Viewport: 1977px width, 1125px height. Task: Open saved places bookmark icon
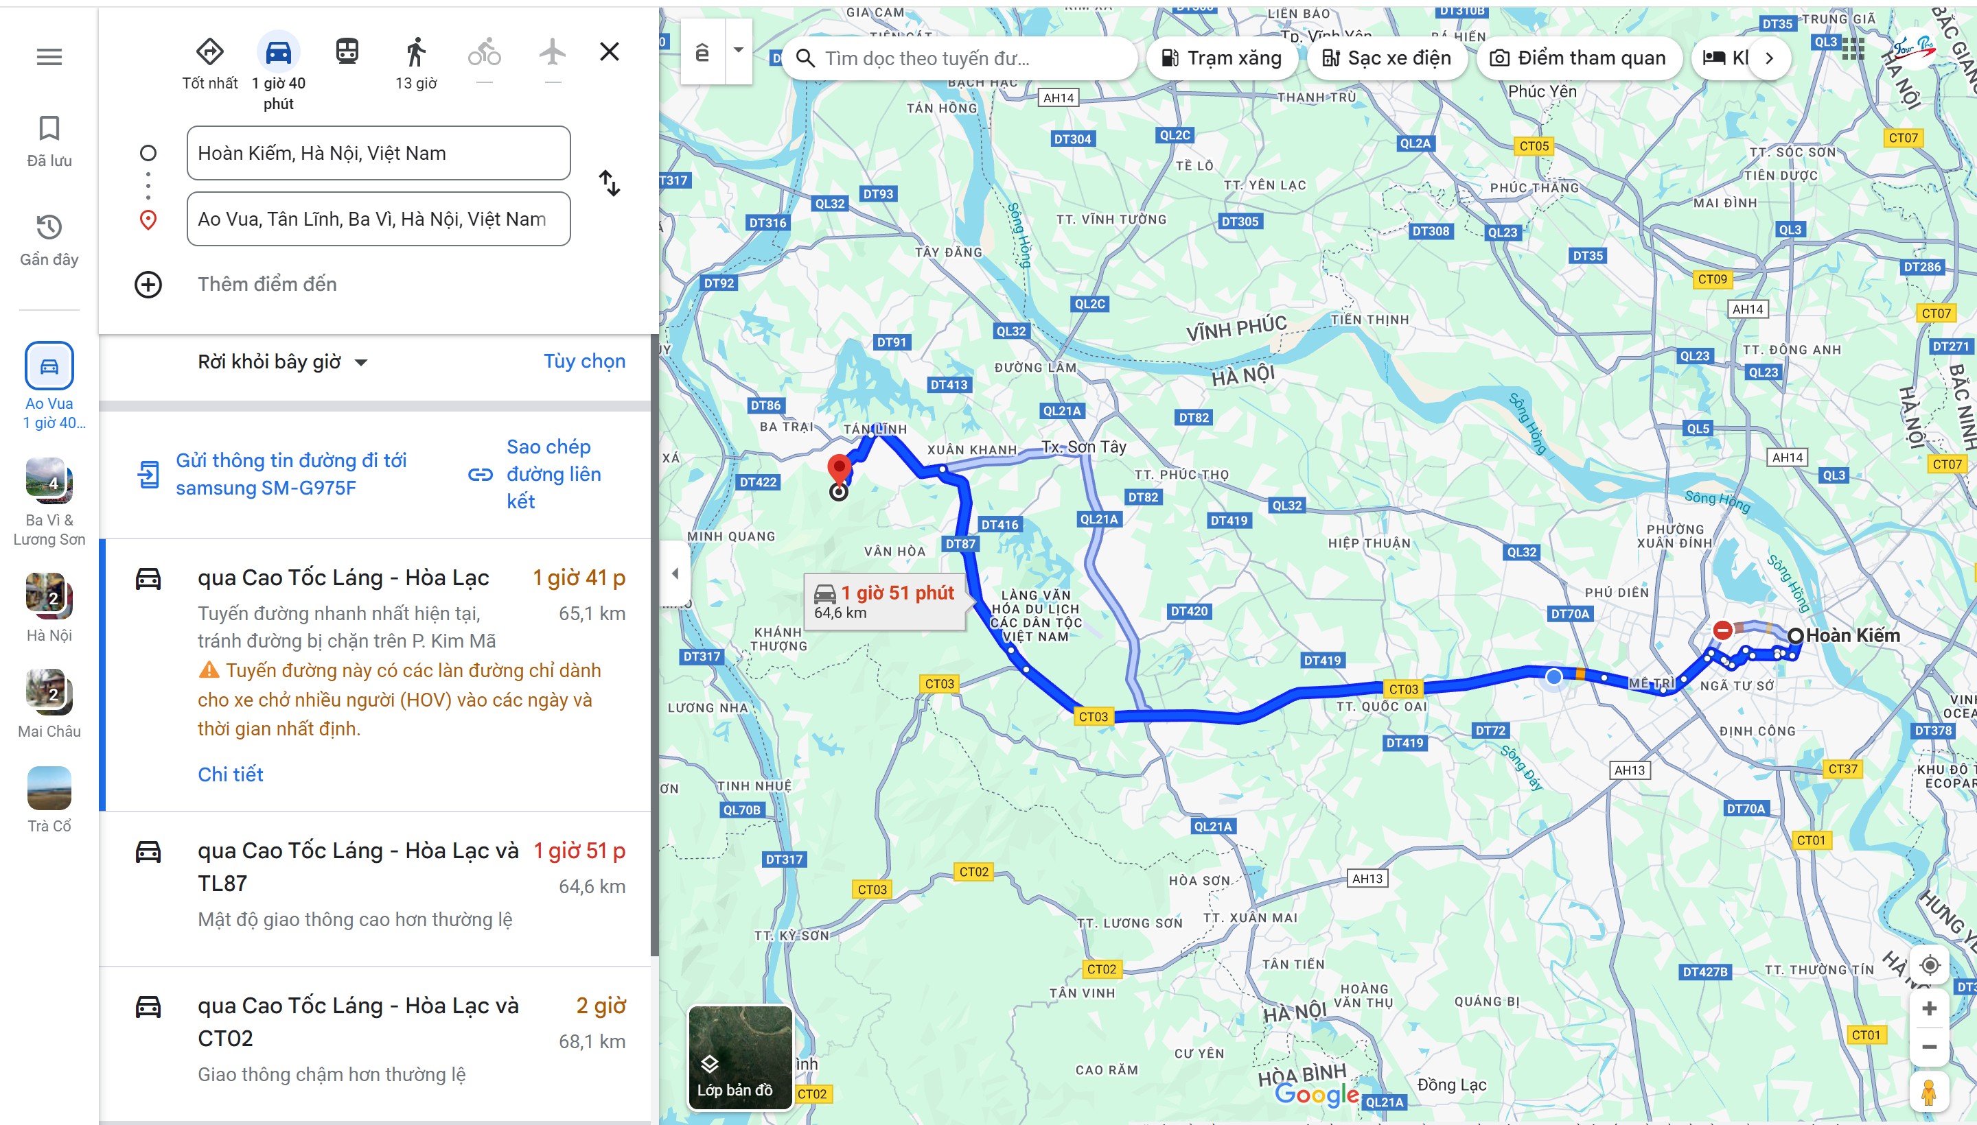tap(49, 128)
